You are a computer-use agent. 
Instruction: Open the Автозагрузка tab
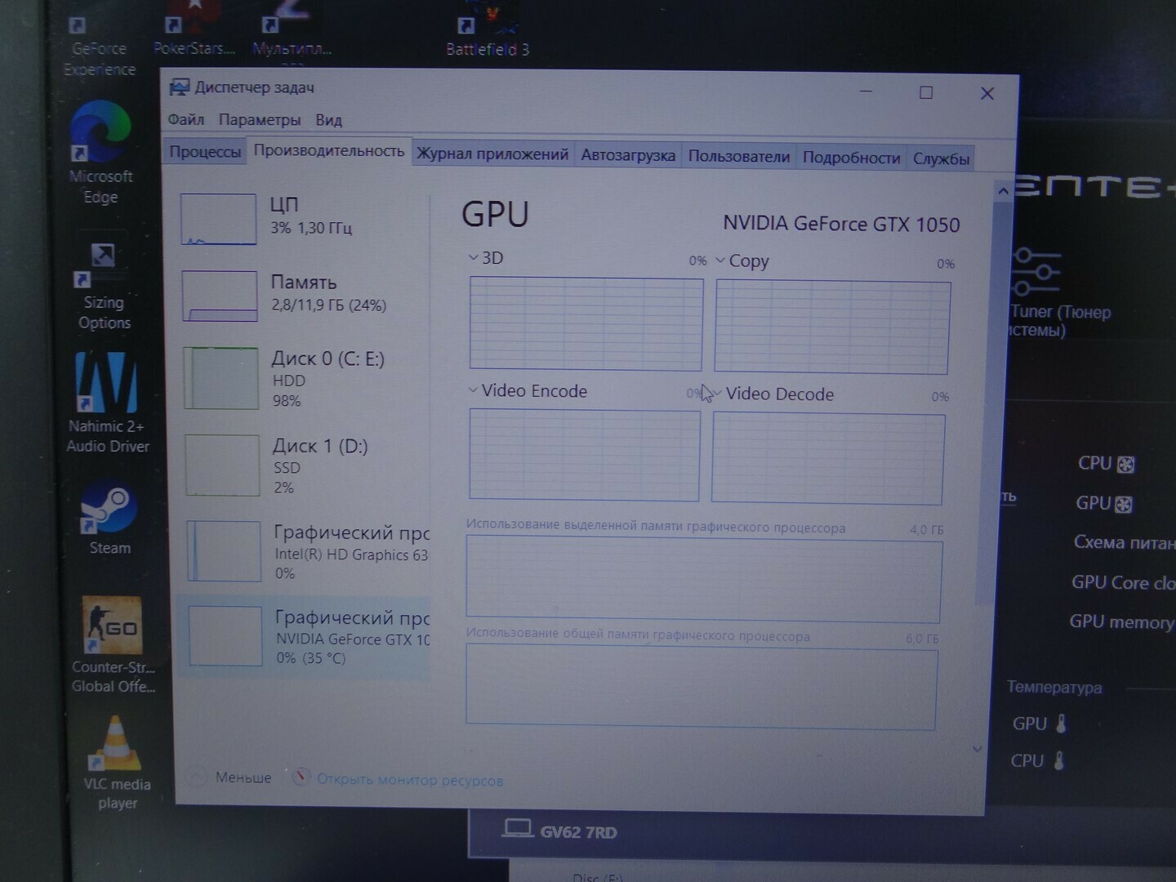(x=628, y=155)
